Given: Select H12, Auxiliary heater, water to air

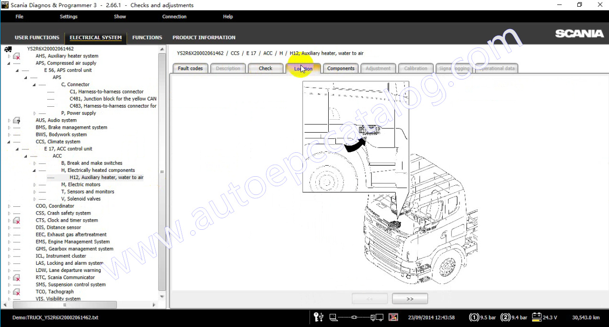Looking at the screenshot, I should (106, 178).
